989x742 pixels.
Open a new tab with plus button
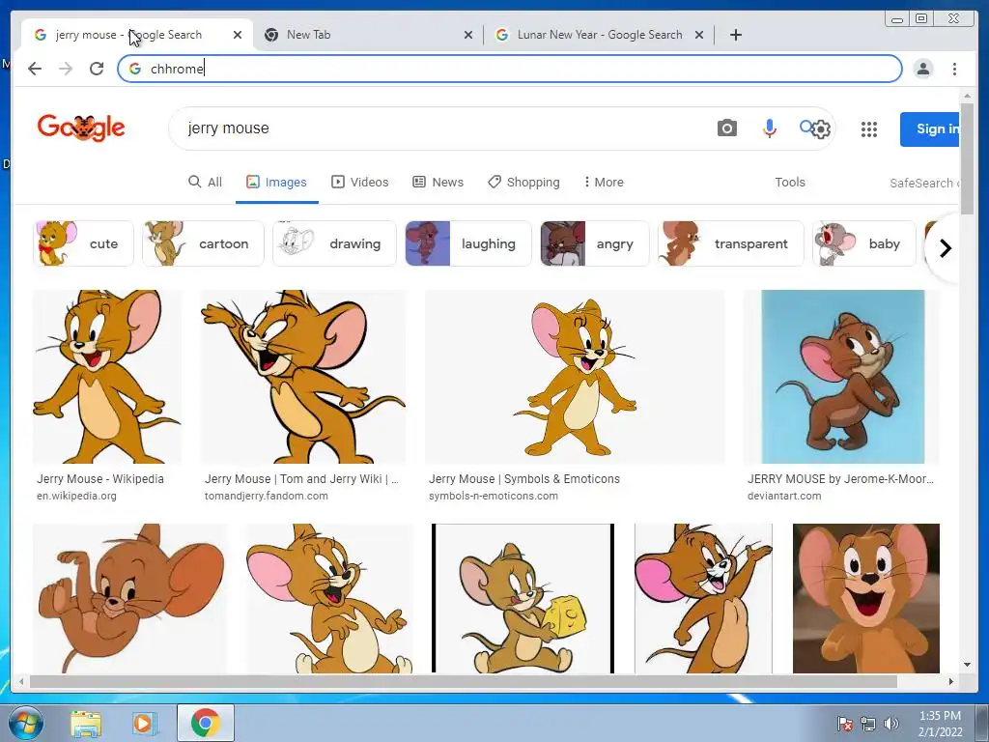tap(735, 35)
